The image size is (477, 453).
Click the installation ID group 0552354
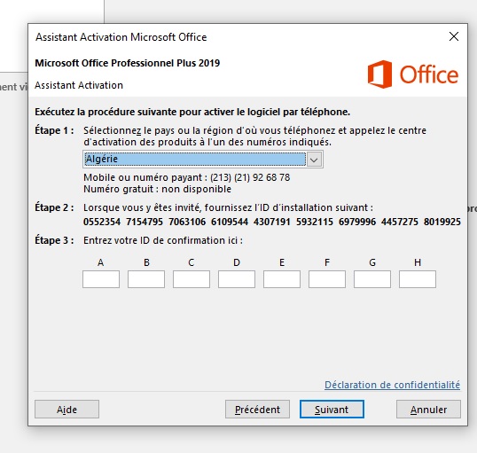pos(102,222)
